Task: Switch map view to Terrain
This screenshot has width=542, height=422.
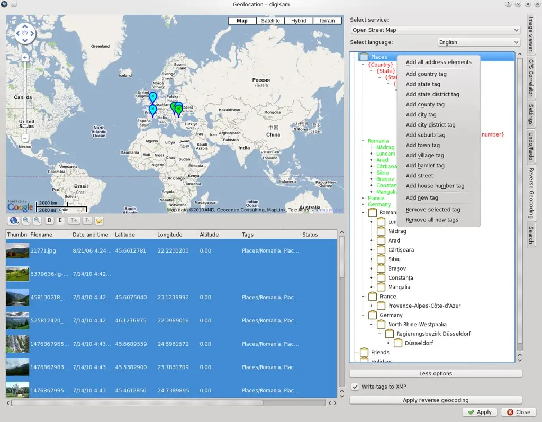Action: pyautogui.click(x=327, y=21)
